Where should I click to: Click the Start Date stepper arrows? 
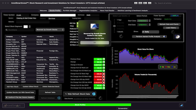click(x=150, y=21)
